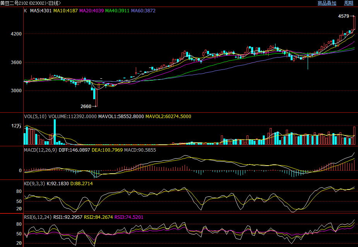The width and height of the screenshot is (358, 247).
Task: Click the tallest cyan volume bar
Action: [x=55, y=132]
